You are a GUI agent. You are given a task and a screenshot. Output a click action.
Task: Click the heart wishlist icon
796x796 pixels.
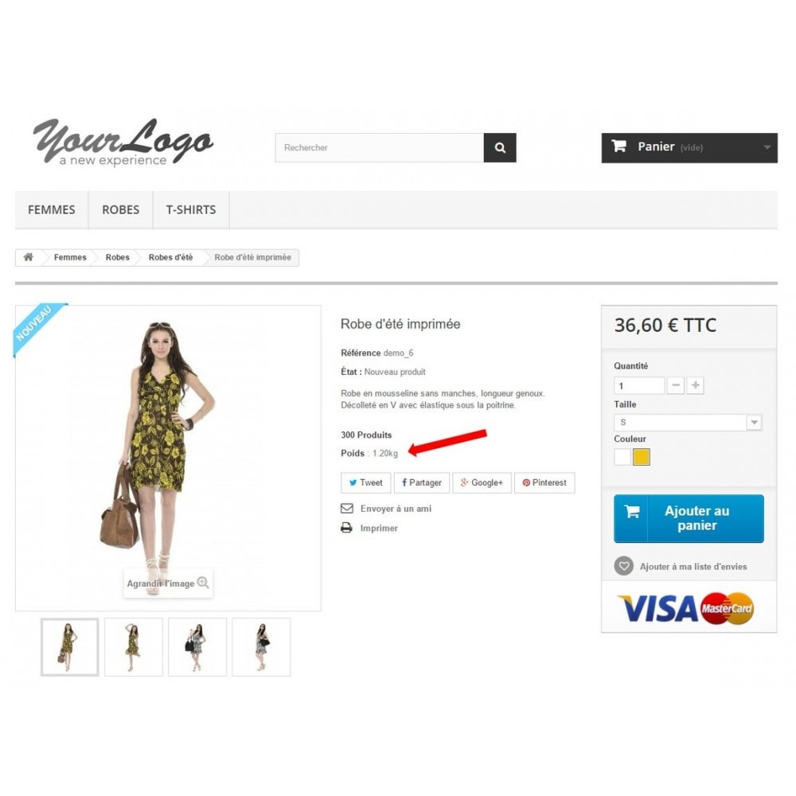click(x=624, y=566)
